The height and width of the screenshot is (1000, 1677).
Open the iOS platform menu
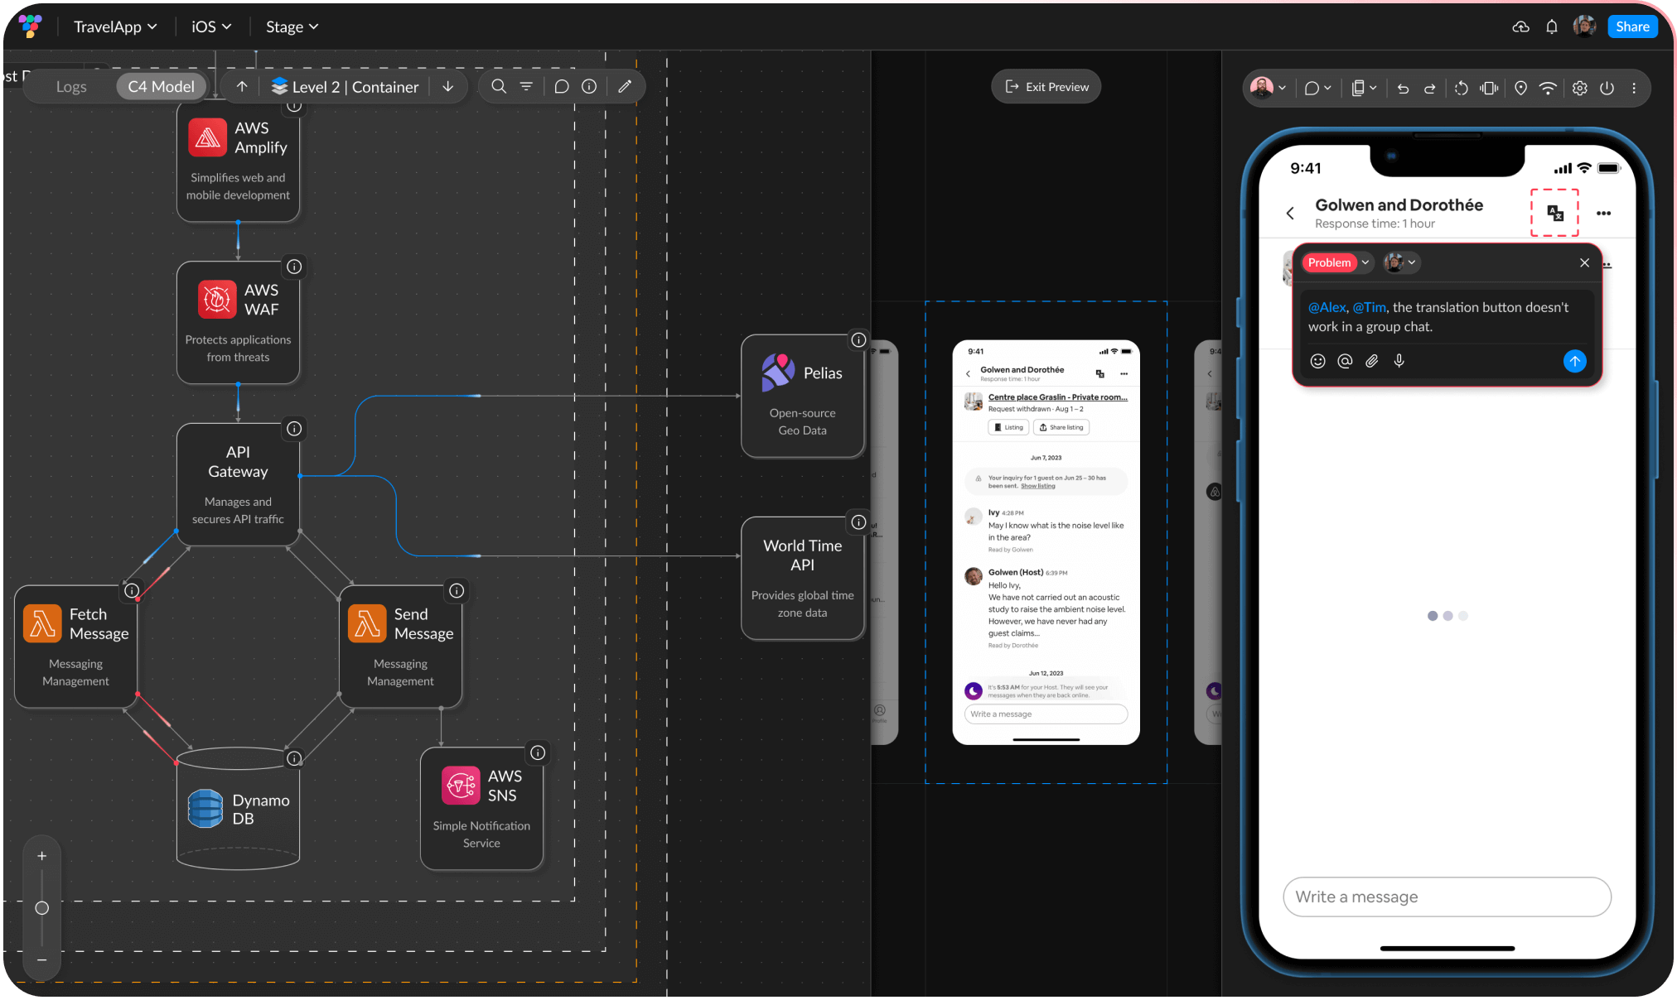(211, 26)
